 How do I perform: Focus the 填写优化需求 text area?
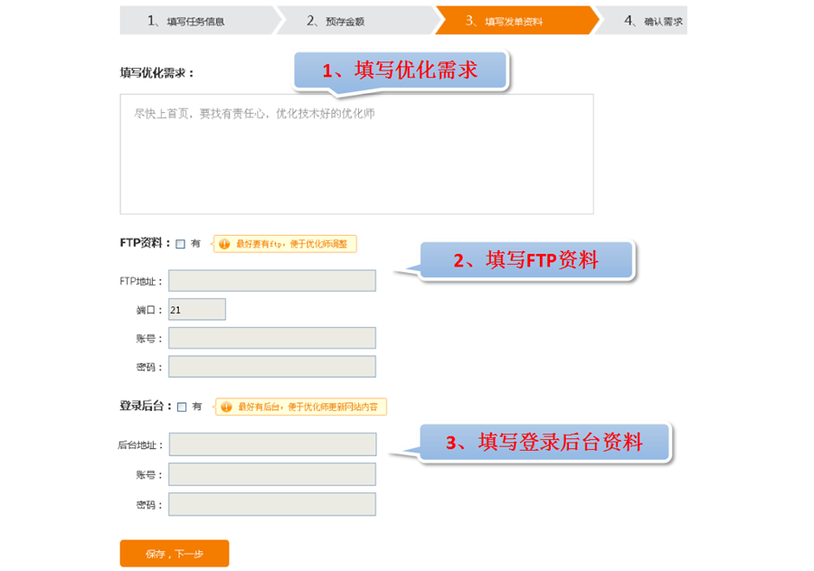coord(356,154)
